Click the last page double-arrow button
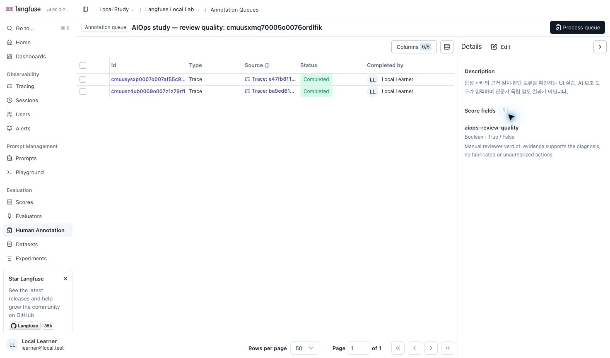The image size is (610, 358). [447, 348]
